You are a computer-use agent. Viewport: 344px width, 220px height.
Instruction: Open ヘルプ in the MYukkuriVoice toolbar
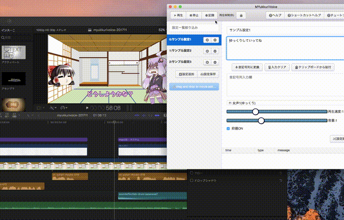pyautogui.click(x=275, y=15)
